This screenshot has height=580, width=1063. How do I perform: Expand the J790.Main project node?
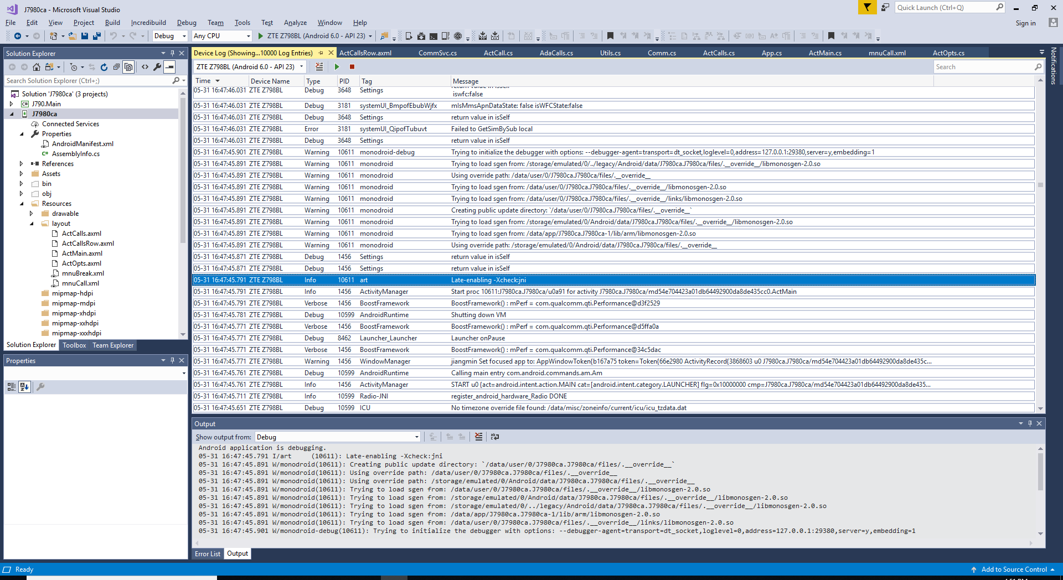(x=12, y=104)
